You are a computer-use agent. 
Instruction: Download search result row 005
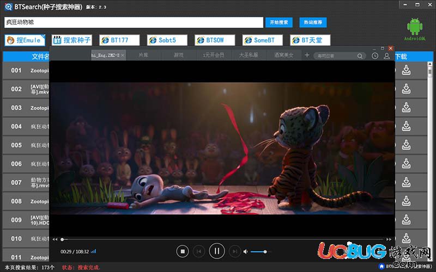click(x=406, y=145)
